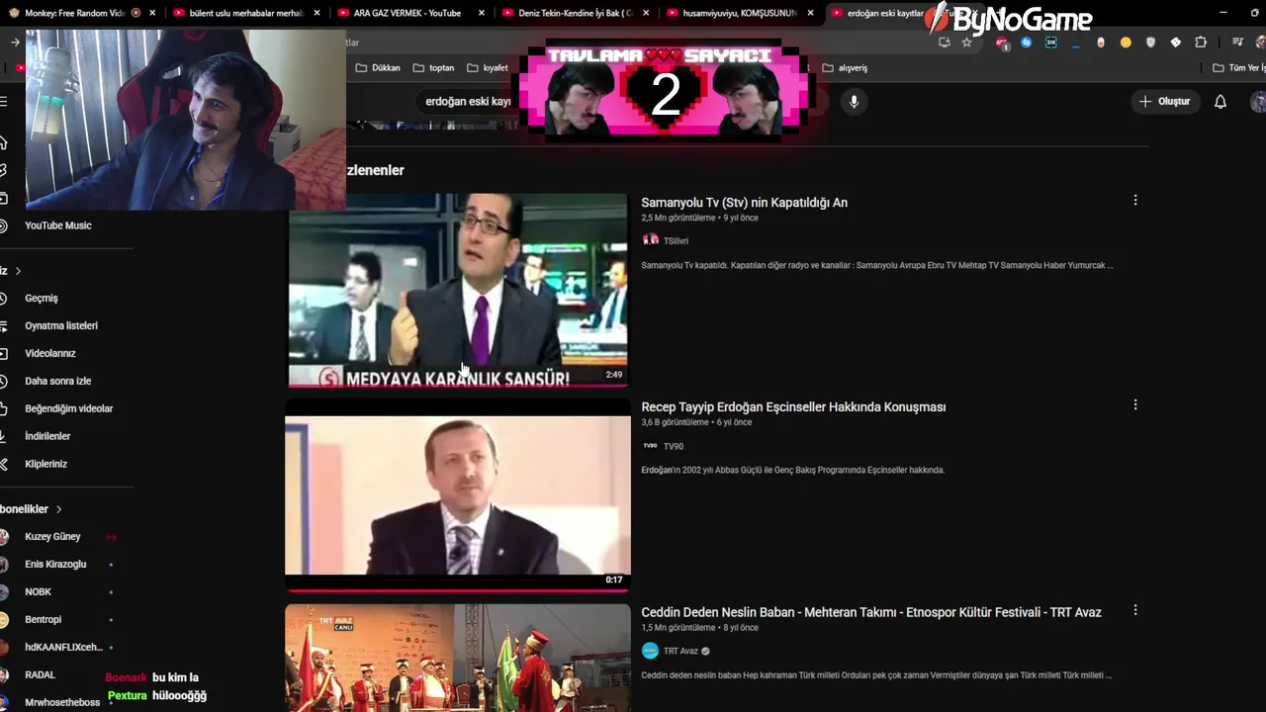Open the shield extension icon
The width and height of the screenshot is (1266, 712).
click(x=1150, y=43)
